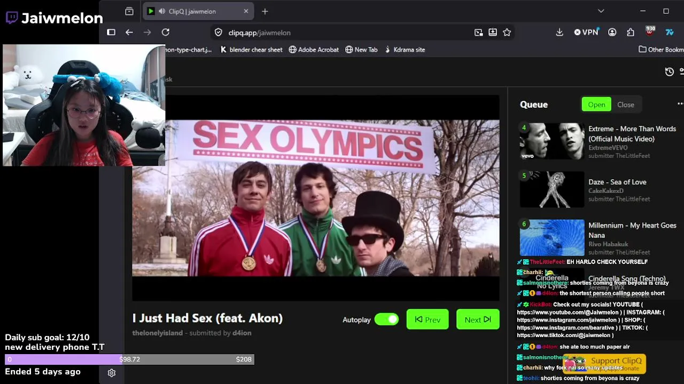Click queue title 'Daze - Sea of Love'
The width and height of the screenshot is (684, 384).
click(617, 182)
